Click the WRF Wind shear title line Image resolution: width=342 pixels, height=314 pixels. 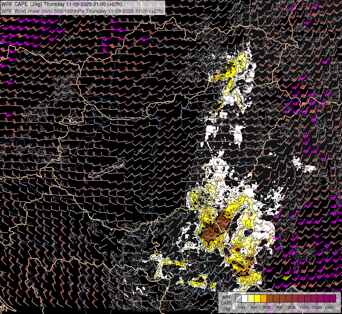click(82, 11)
